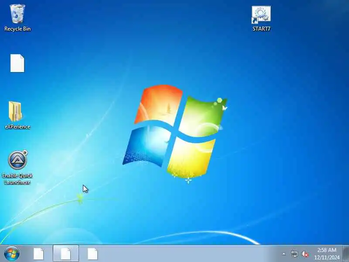Image resolution: width=349 pixels, height=262 pixels.
Task: Click the Show desktop strip
Action: tap(346, 254)
